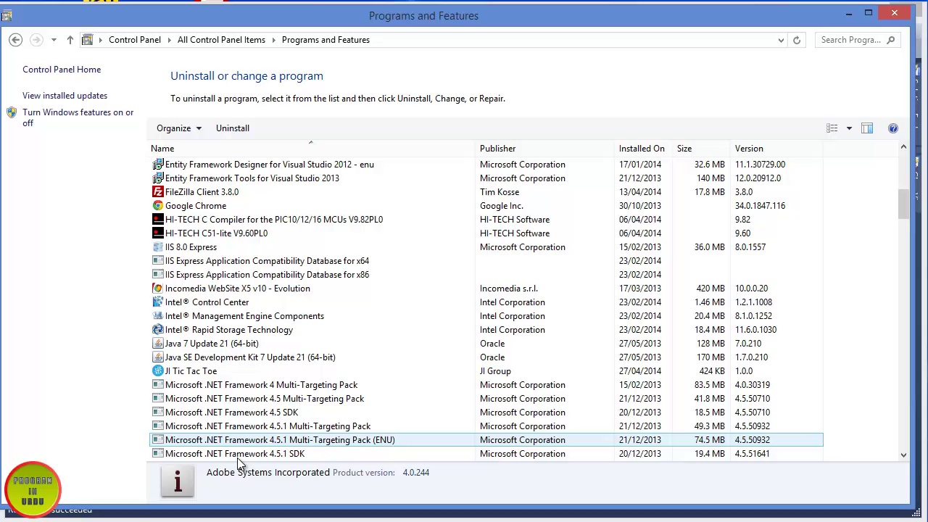
Task: Click the Intel Management Engine Components icon
Action: point(157,316)
